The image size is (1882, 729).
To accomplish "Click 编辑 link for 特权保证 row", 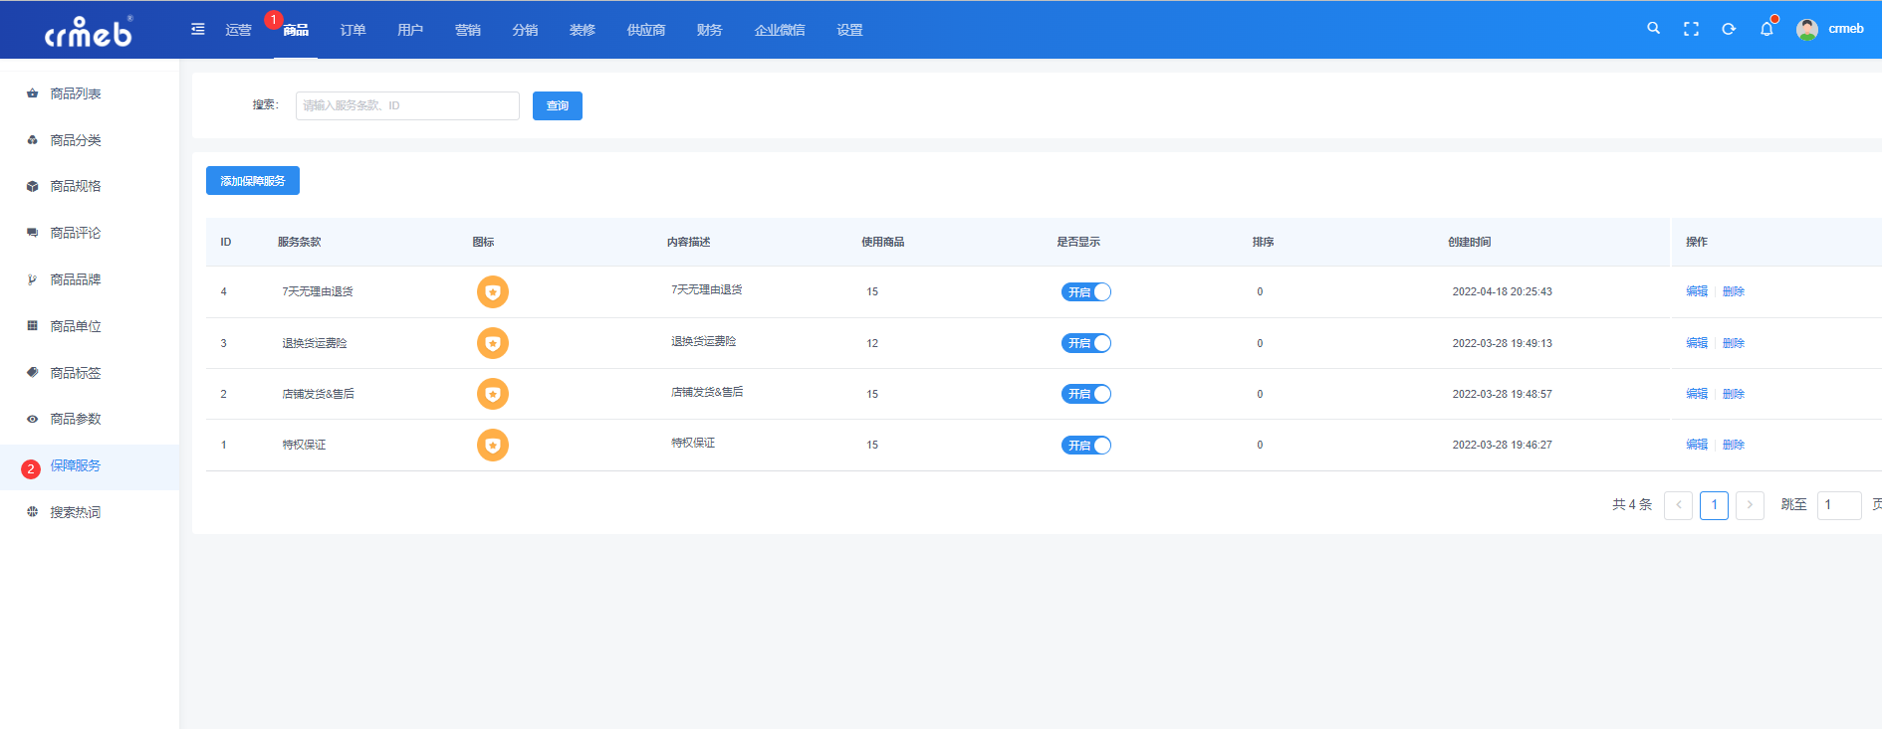I will [1697, 445].
